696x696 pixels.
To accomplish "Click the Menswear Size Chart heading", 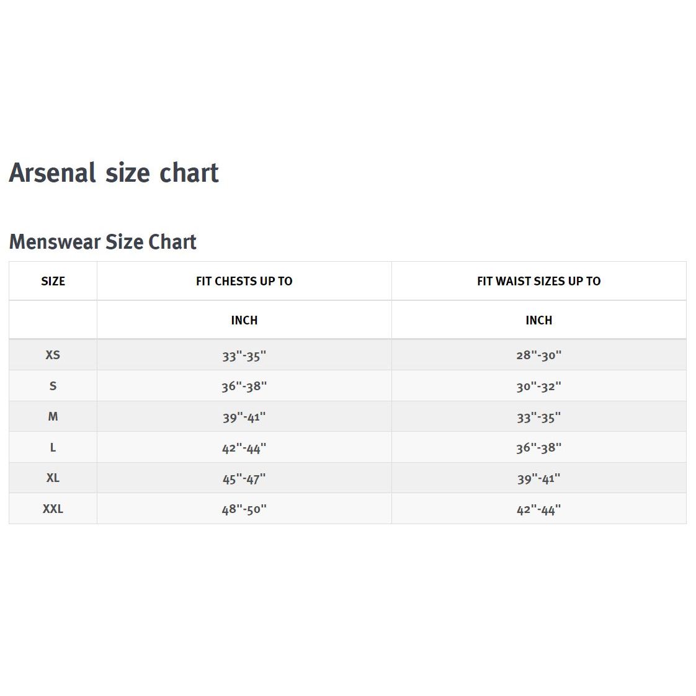I will 102,241.
